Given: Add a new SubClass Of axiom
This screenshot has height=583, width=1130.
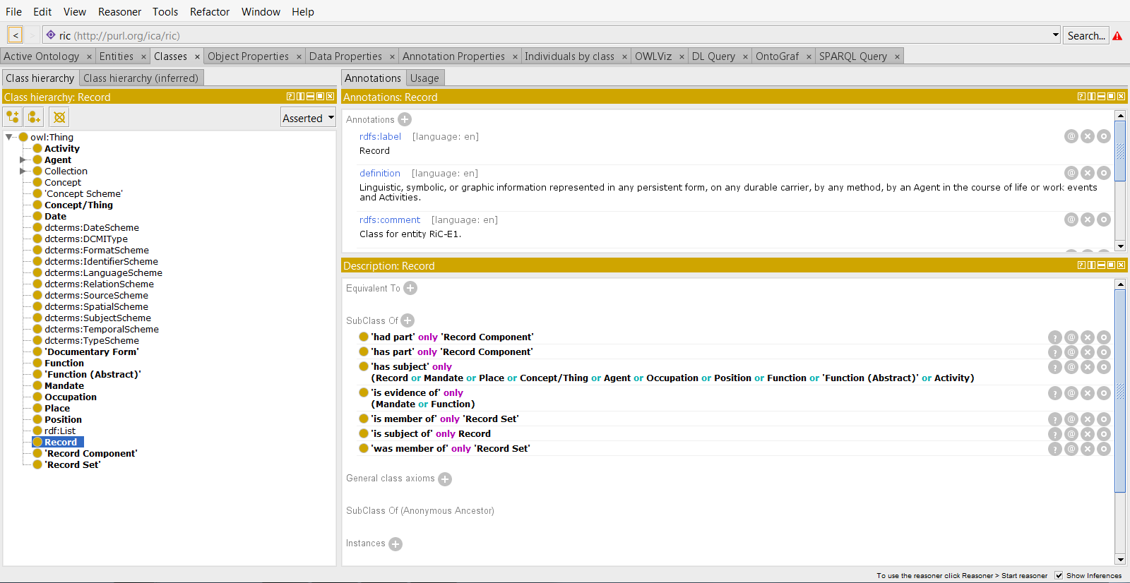Looking at the screenshot, I should pyautogui.click(x=408, y=320).
